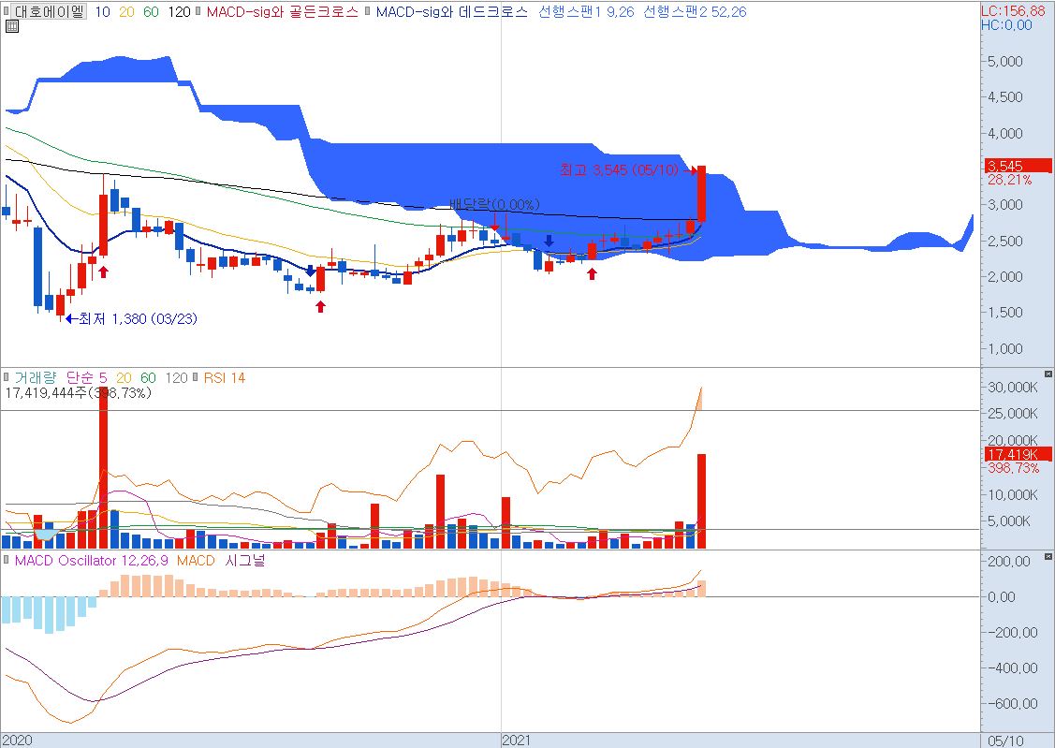Click the HC:0,00 value
The image size is (1055, 748).
pyautogui.click(x=1006, y=25)
